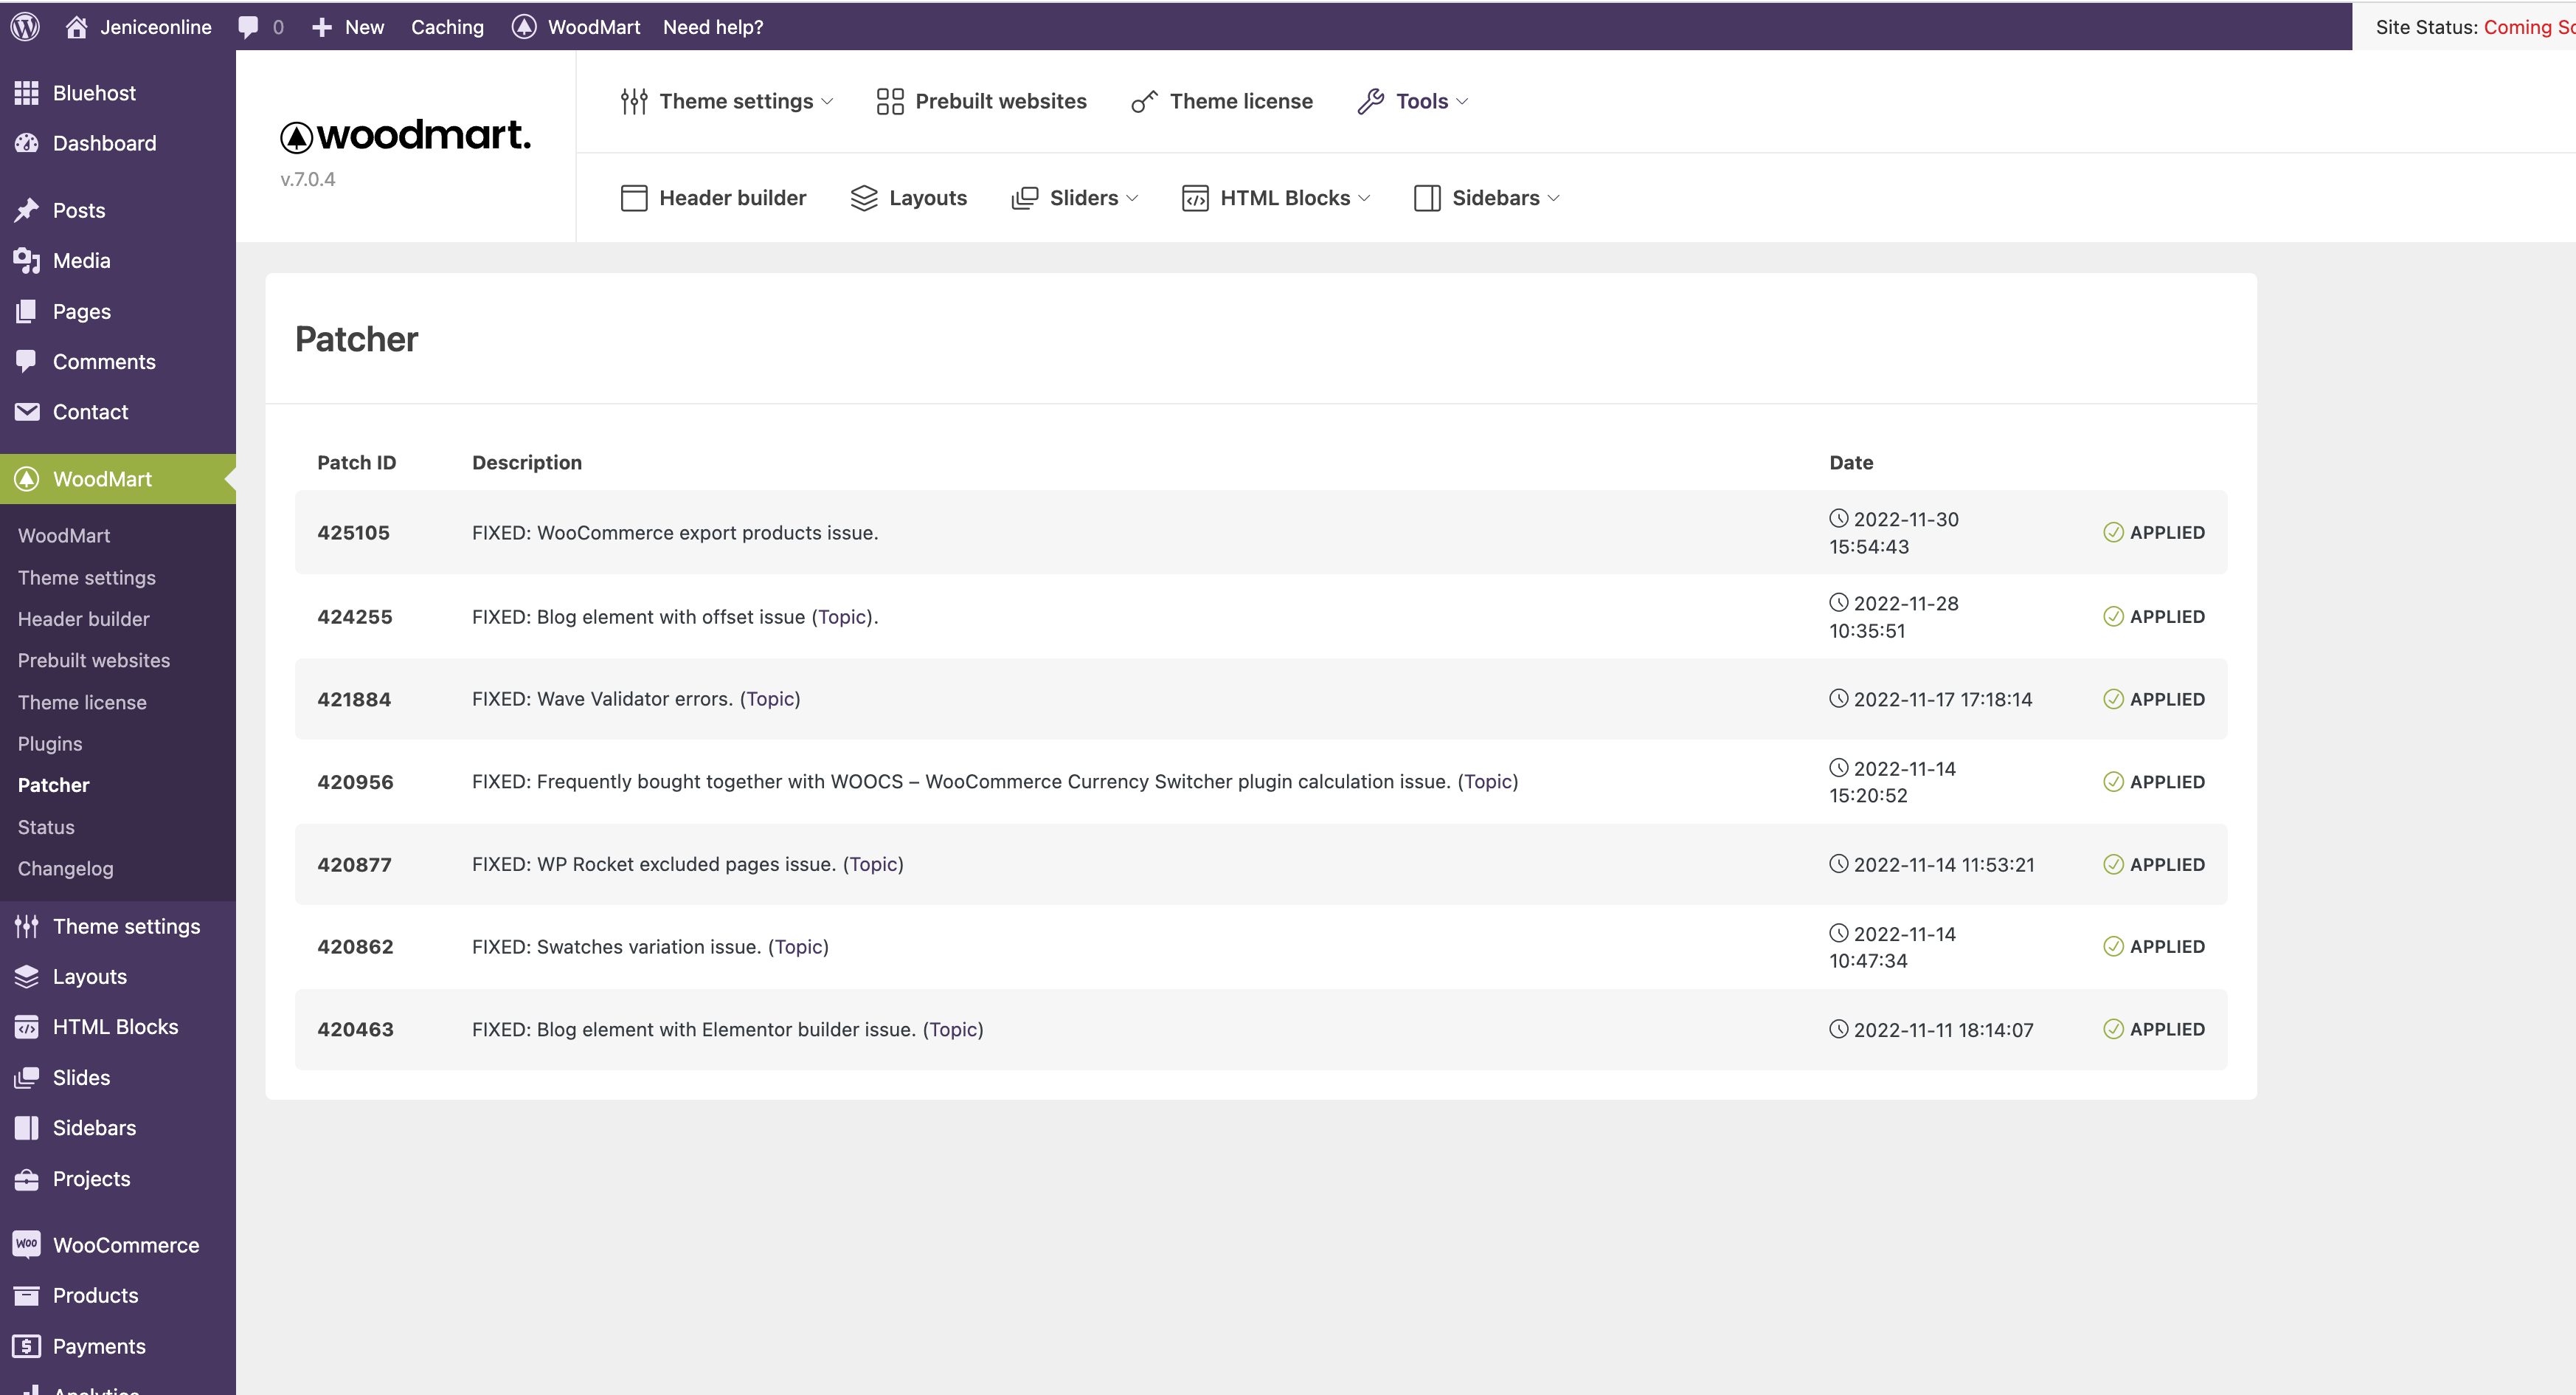Click the woodmart logo in header

pos(405,135)
